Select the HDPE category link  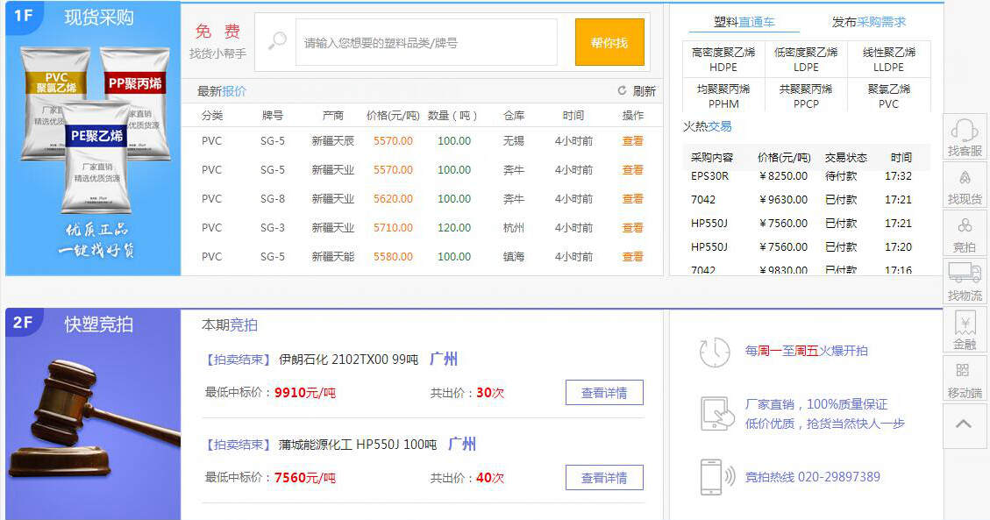tap(723, 60)
